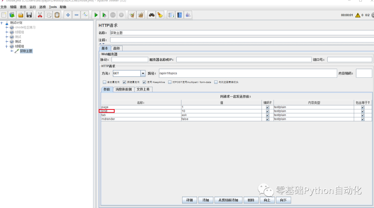
Task: Toggle the 自动重定向 checkbox
Action: (x=105, y=82)
